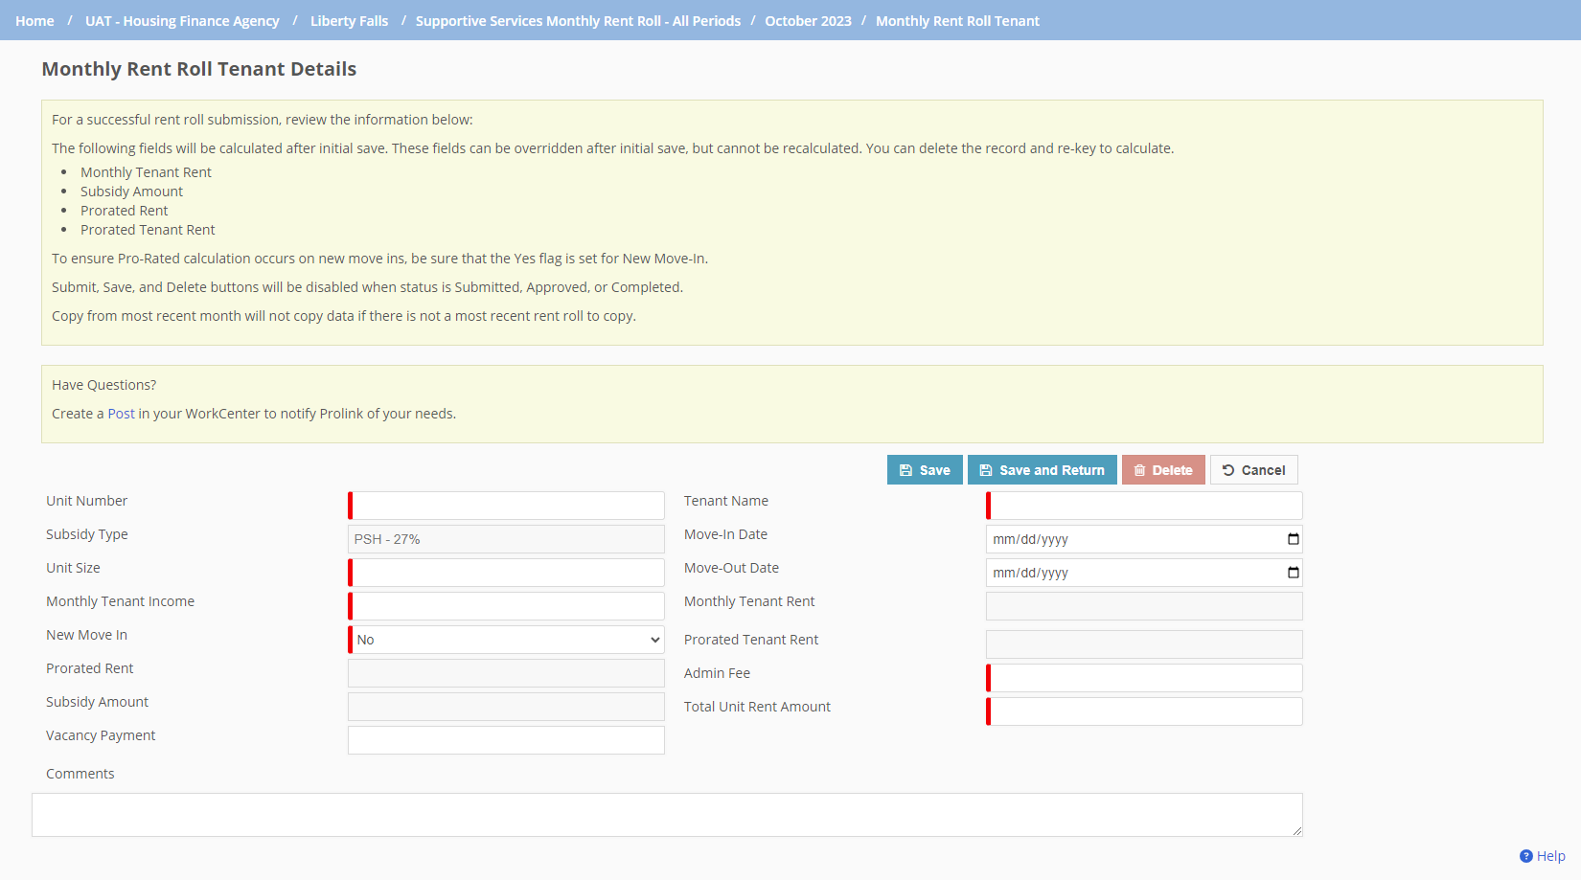Click the Vacancy Payment input field

click(x=506, y=740)
